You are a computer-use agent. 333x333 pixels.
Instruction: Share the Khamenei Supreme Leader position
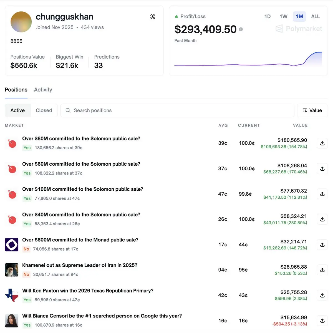(322, 270)
